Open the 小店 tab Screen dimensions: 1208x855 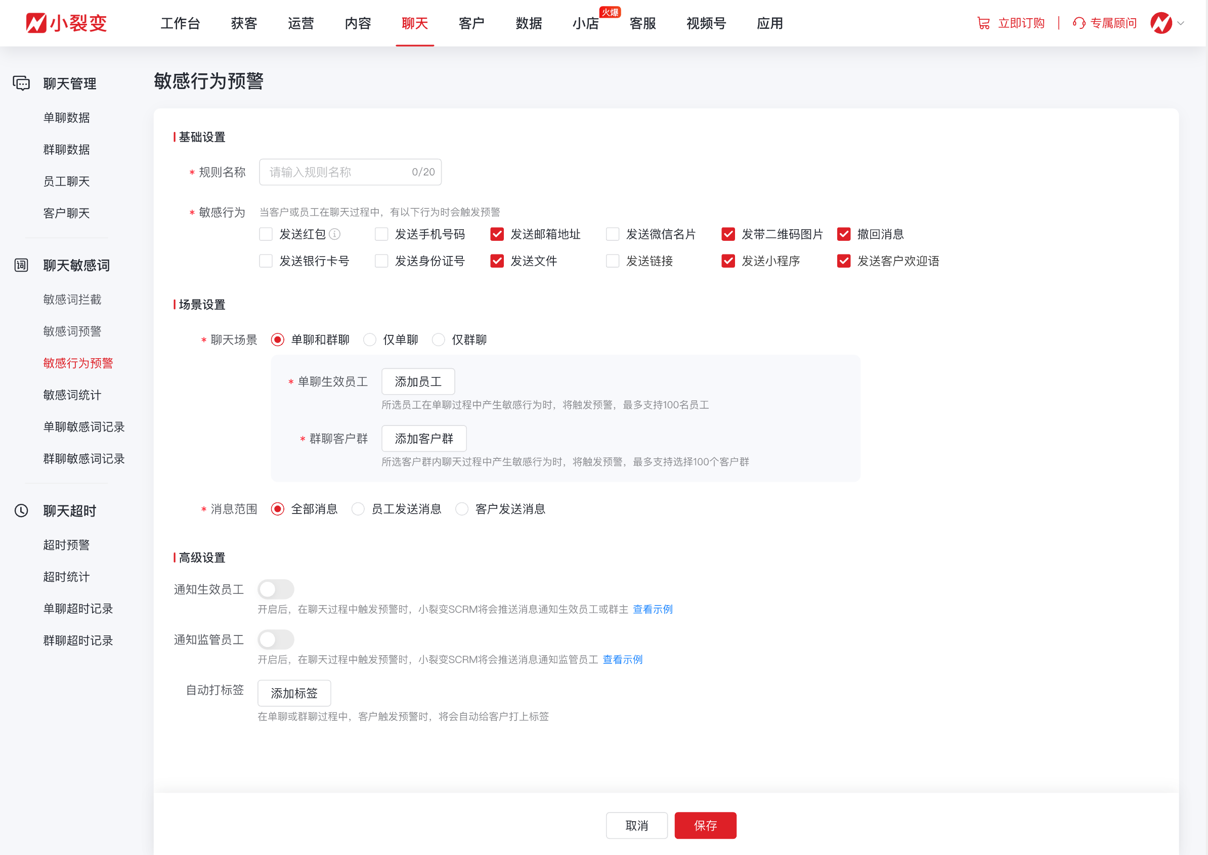[x=586, y=23]
